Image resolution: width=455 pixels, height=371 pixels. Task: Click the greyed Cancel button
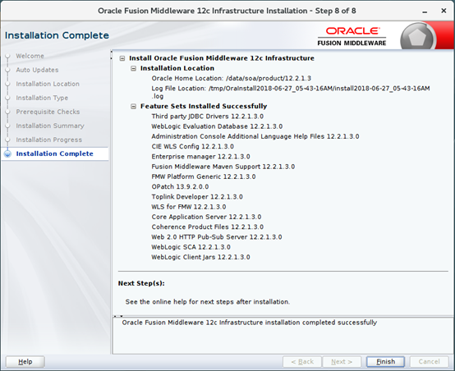tap(429, 362)
